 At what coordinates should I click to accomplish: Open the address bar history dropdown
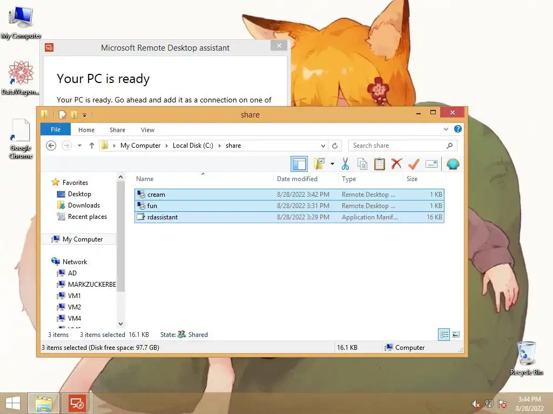[x=323, y=146]
